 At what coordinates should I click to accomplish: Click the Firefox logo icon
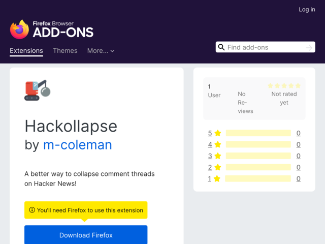tap(19, 29)
